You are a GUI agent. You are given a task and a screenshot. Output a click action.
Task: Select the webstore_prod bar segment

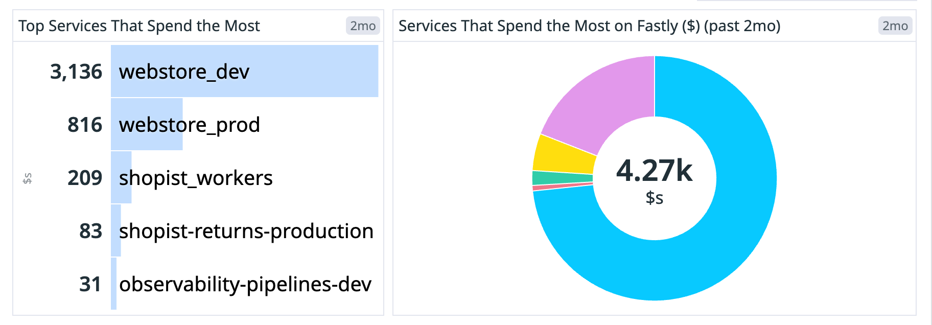[x=146, y=124]
